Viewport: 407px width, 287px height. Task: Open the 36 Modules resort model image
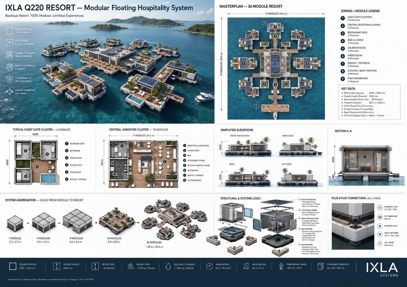click(175, 219)
